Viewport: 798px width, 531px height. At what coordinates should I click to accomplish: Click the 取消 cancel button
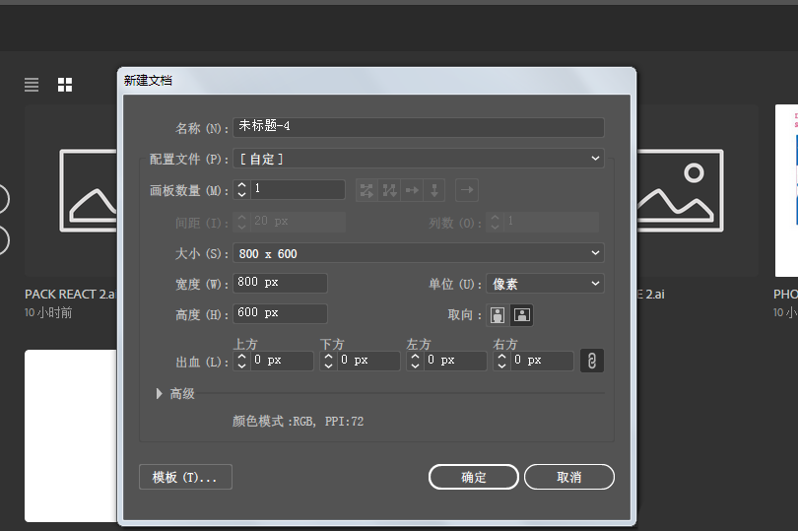(569, 477)
